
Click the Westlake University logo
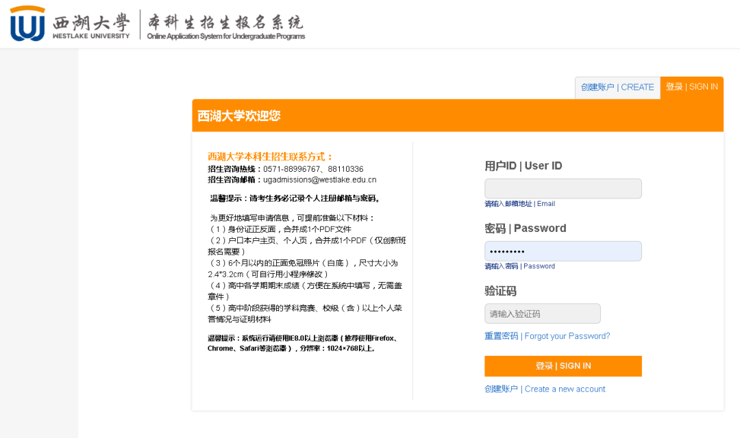pos(70,23)
